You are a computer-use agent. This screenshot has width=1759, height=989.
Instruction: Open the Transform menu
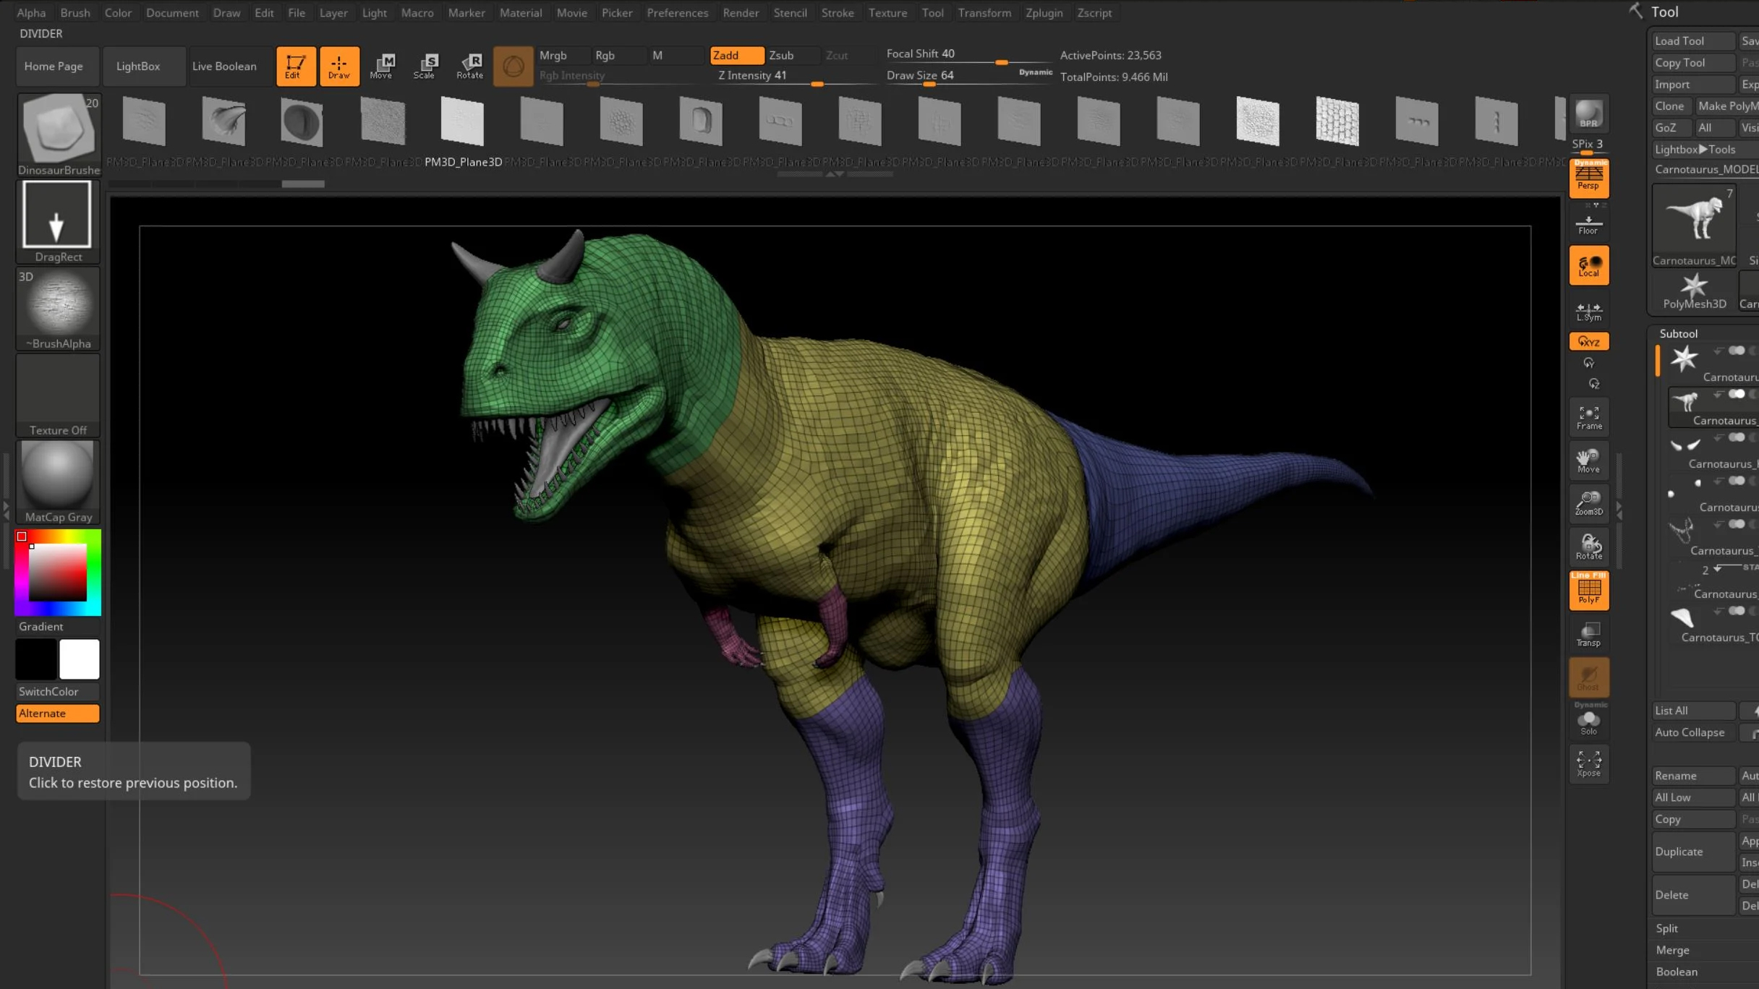(984, 12)
